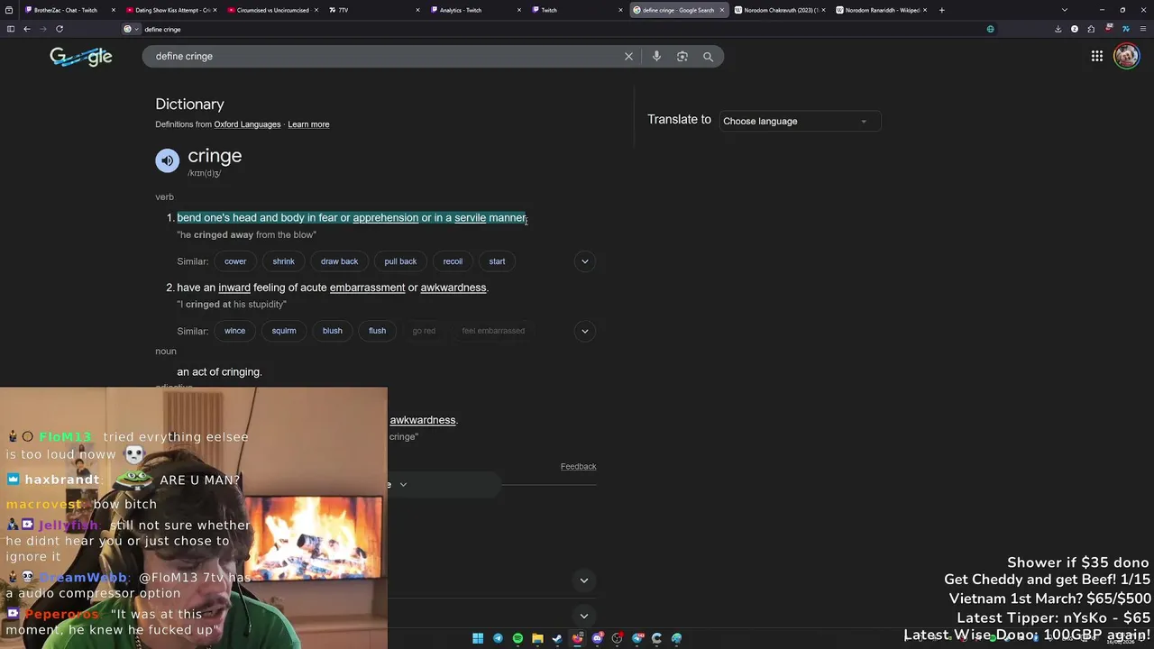
Task: Open Discord from the taskbar
Action: tap(597, 638)
